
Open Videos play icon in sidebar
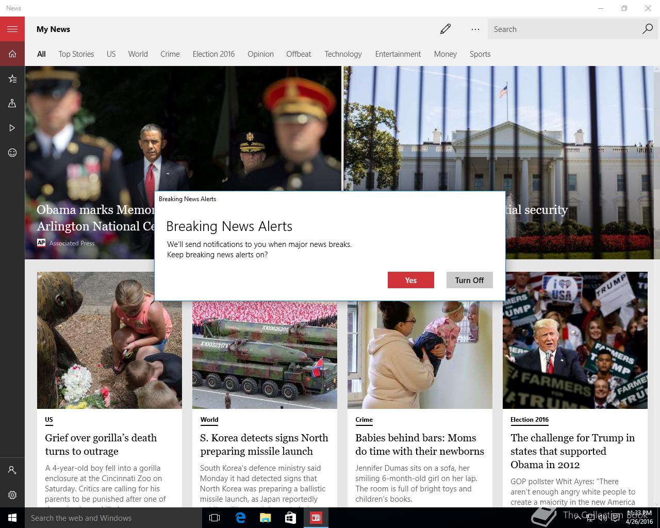pyautogui.click(x=12, y=128)
